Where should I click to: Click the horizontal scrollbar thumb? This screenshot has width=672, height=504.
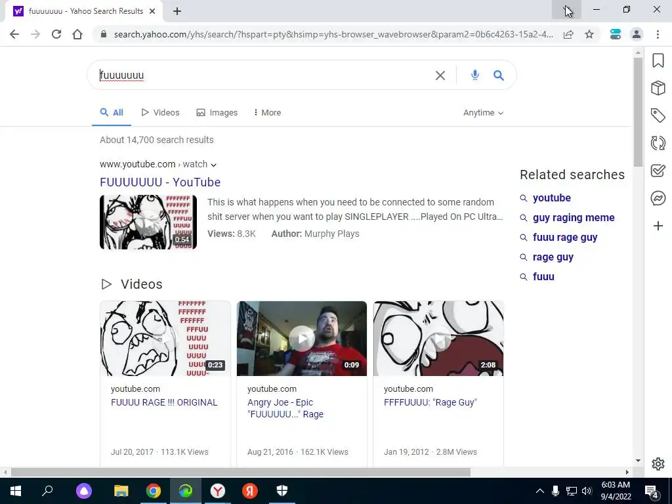tap(241, 472)
